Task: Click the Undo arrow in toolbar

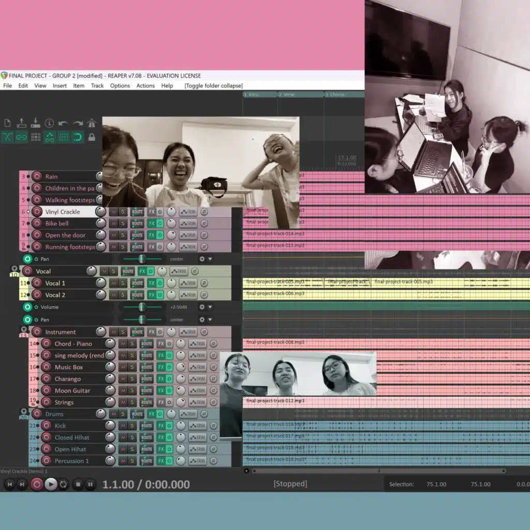Action: coord(63,123)
